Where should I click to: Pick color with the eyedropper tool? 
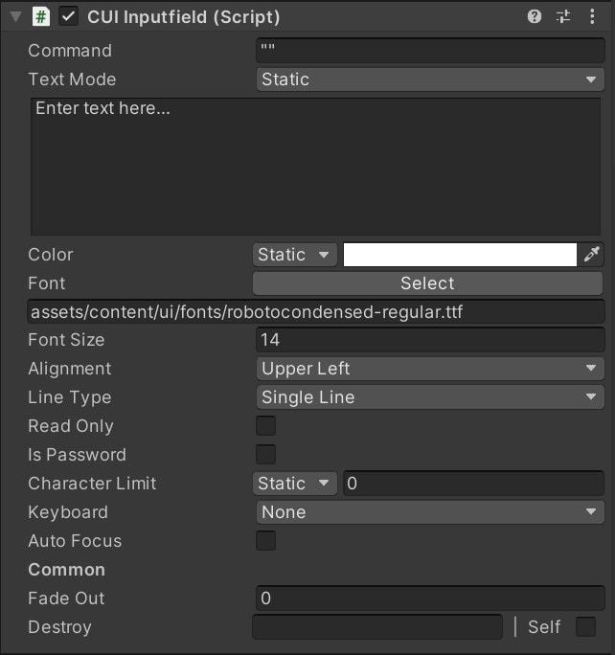[x=592, y=254]
